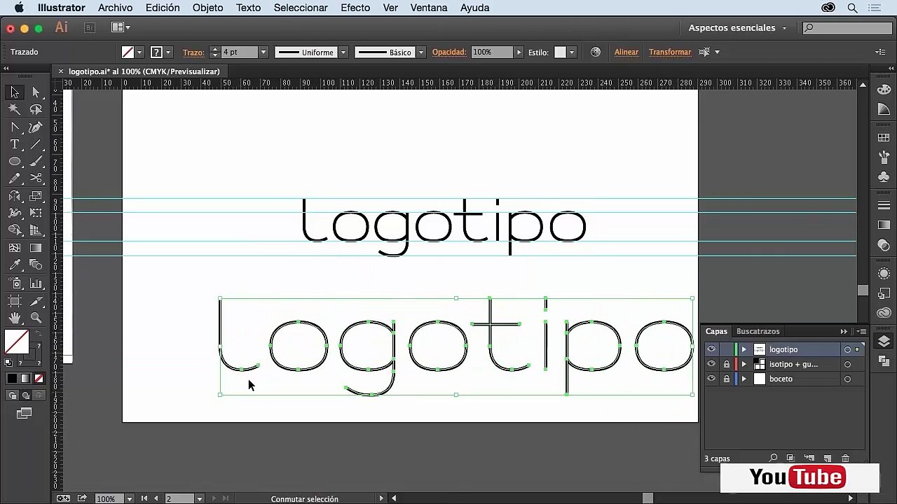This screenshot has height=504, width=897.
Task: Hide the logotipo layer
Action: pyautogui.click(x=711, y=349)
